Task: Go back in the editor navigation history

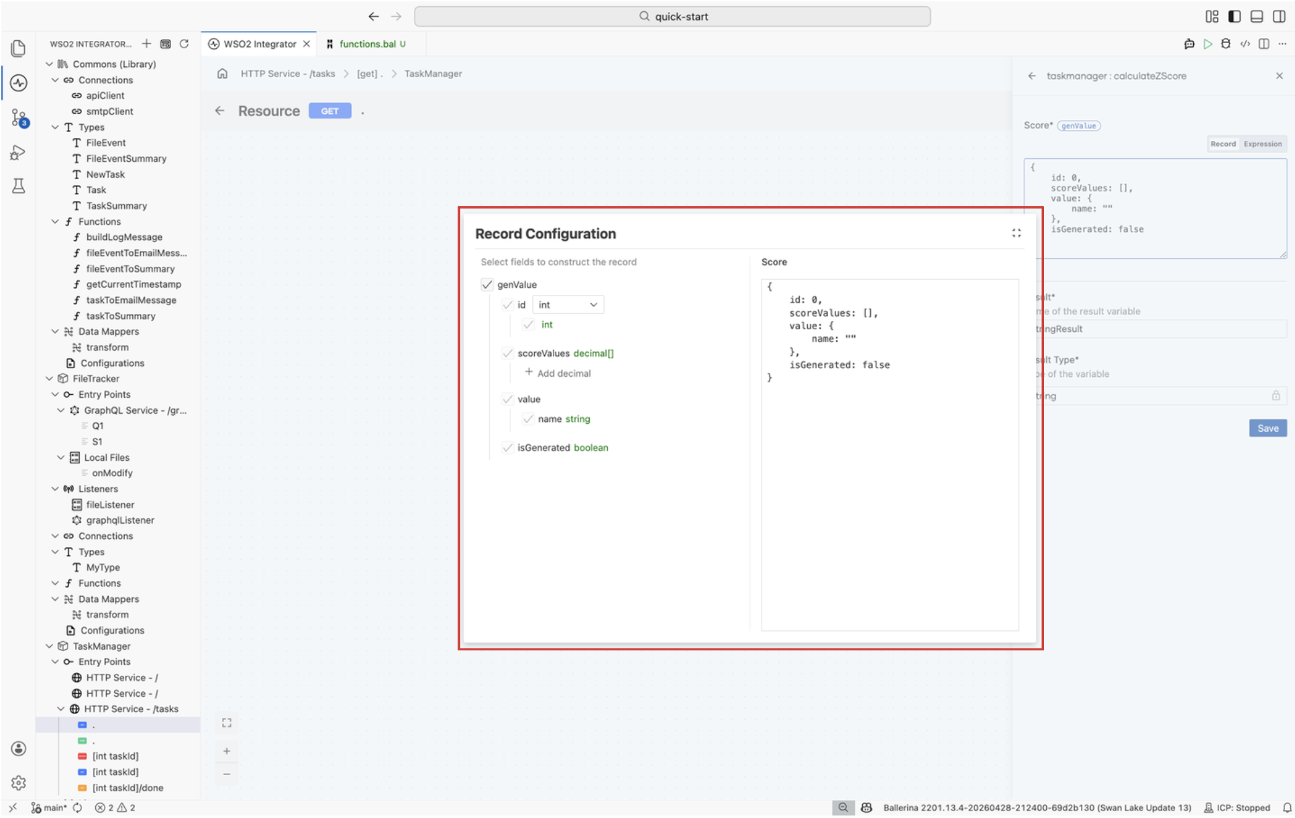Action: click(x=374, y=17)
